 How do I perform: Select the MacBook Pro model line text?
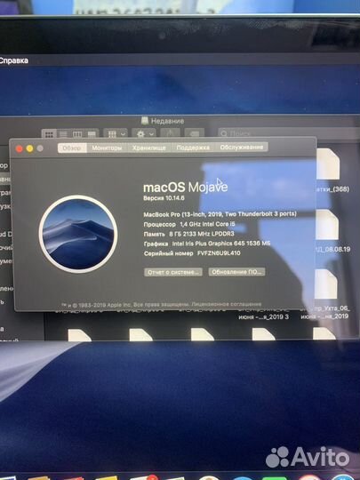220,214
